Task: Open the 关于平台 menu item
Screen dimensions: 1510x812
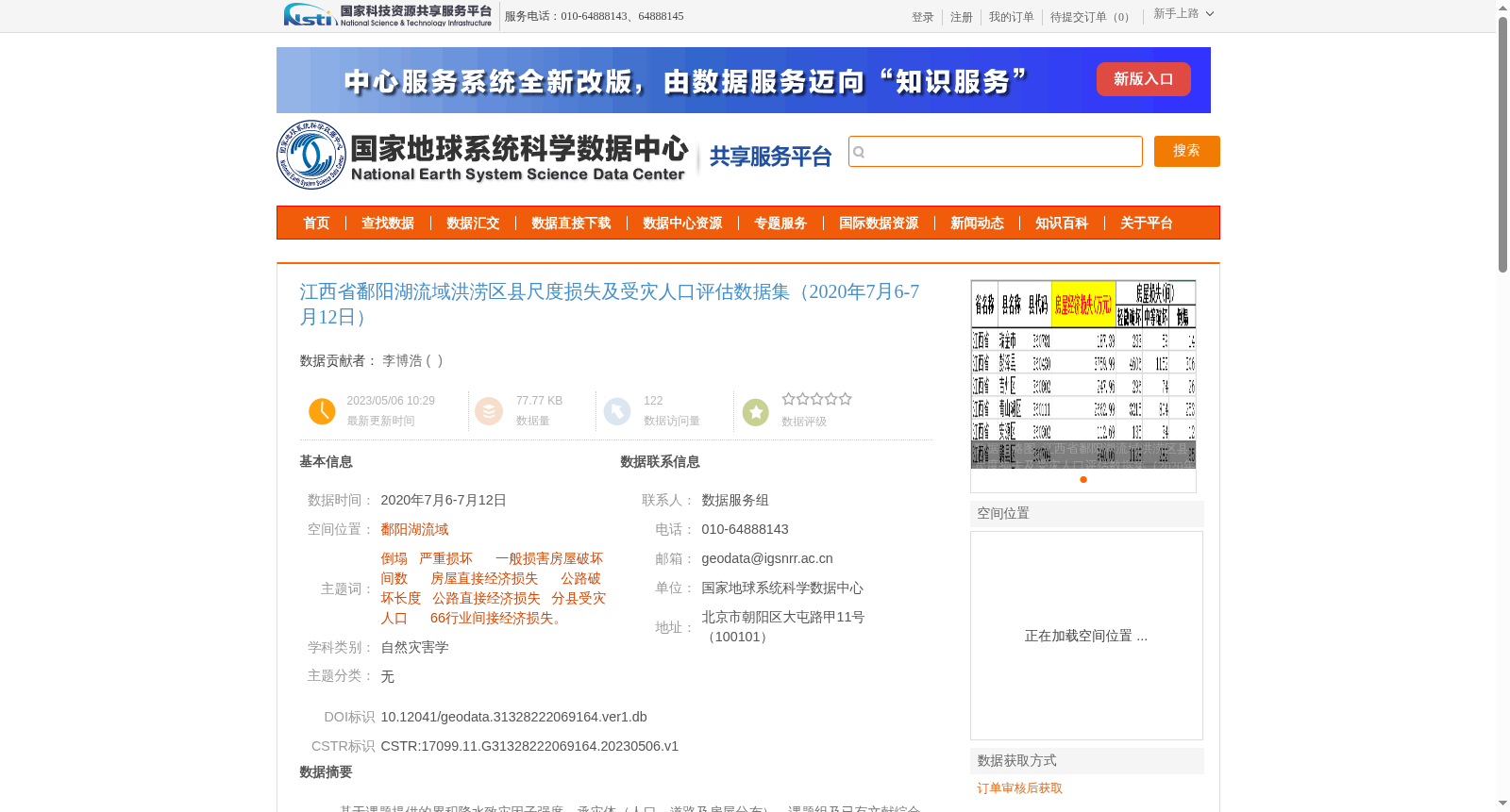Action: coord(1147,224)
